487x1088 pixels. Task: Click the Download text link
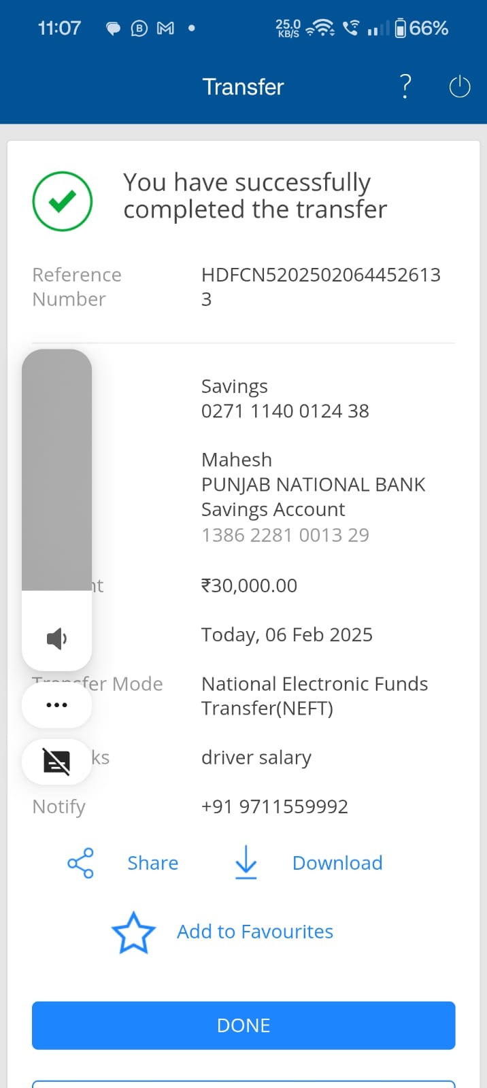coord(337,863)
